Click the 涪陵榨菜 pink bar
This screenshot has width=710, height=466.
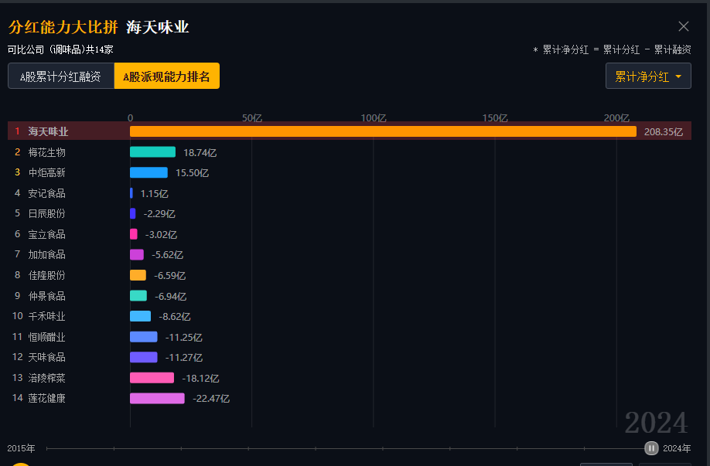(152, 378)
